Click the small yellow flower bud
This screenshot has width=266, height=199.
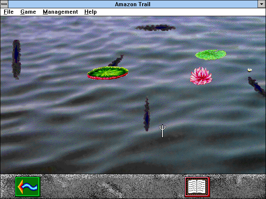[x=249, y=70]
